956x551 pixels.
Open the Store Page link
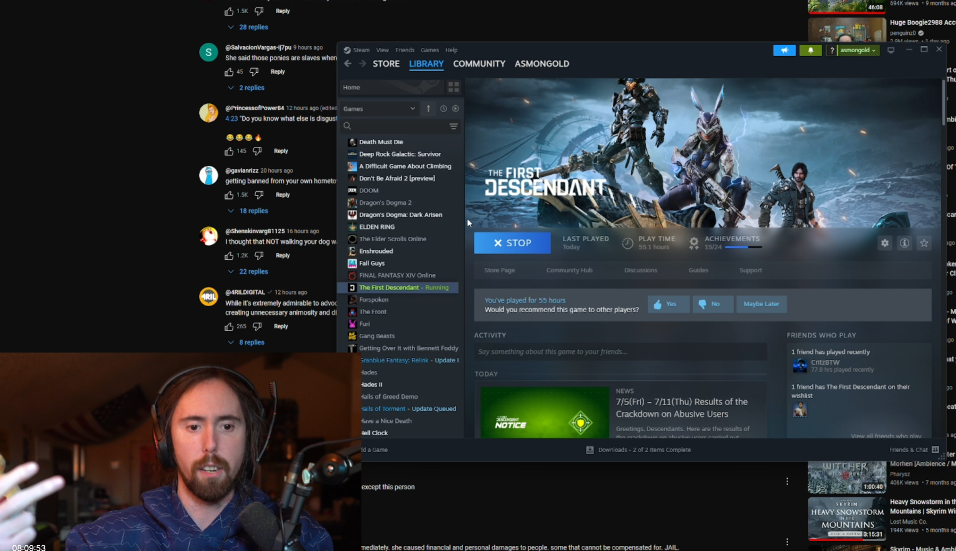[x=500, y=270]
